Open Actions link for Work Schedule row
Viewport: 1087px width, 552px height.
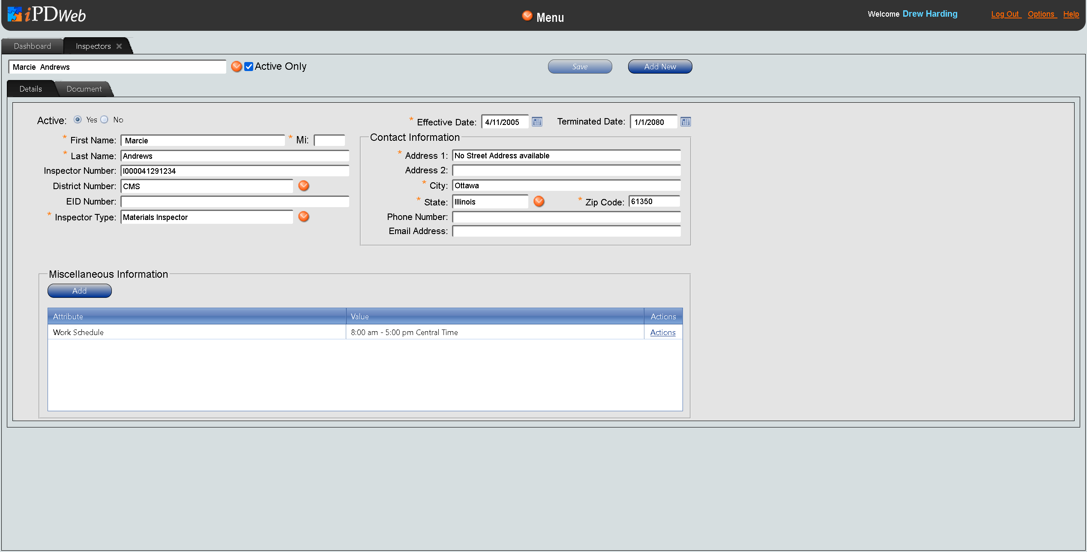[x=662, y=332]
